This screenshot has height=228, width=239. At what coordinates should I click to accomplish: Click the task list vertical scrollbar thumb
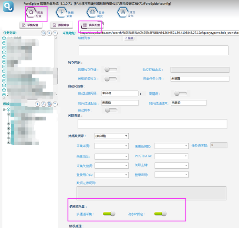point(57,76)
